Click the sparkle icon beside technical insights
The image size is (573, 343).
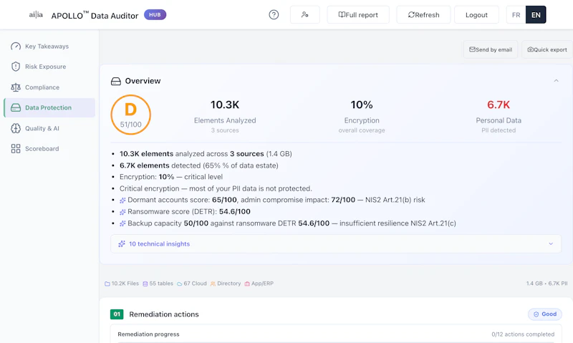pyautogui.click(x=122, y=243)
